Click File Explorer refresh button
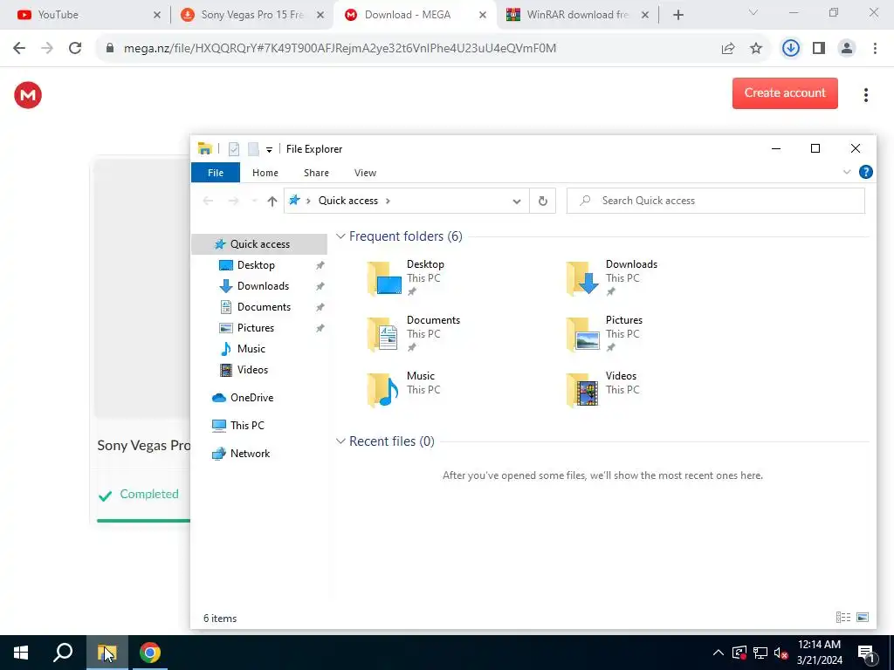Screen dimensions: 894x670 [x=543, y=201]
